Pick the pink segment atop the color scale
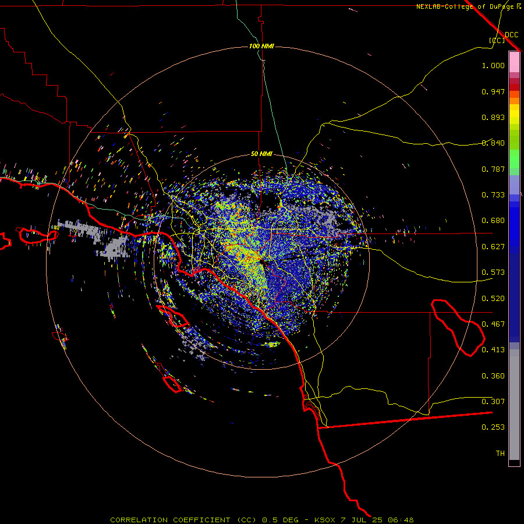The image size is (524, 524). (x=514, y=62)
